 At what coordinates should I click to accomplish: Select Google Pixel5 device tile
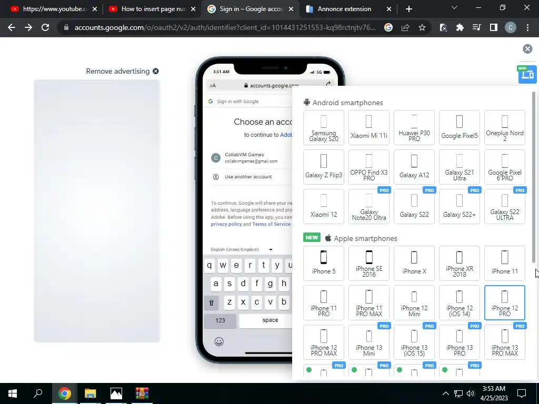[459, 127]
